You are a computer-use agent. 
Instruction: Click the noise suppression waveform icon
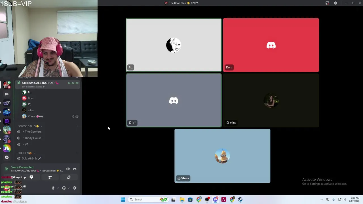pyautogui.click(x=68, y=169)
